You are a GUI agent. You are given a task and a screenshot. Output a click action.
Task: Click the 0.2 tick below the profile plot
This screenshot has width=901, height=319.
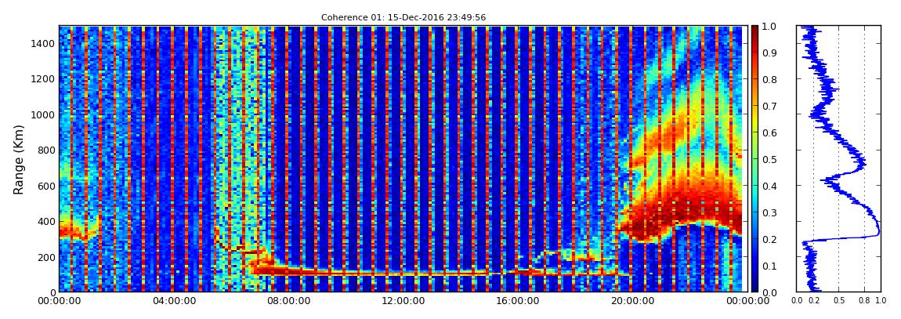[814, 300]
